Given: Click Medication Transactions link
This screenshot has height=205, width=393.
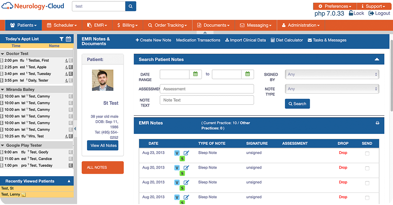Looking at the screenshot, I should (x=198, y=40).
